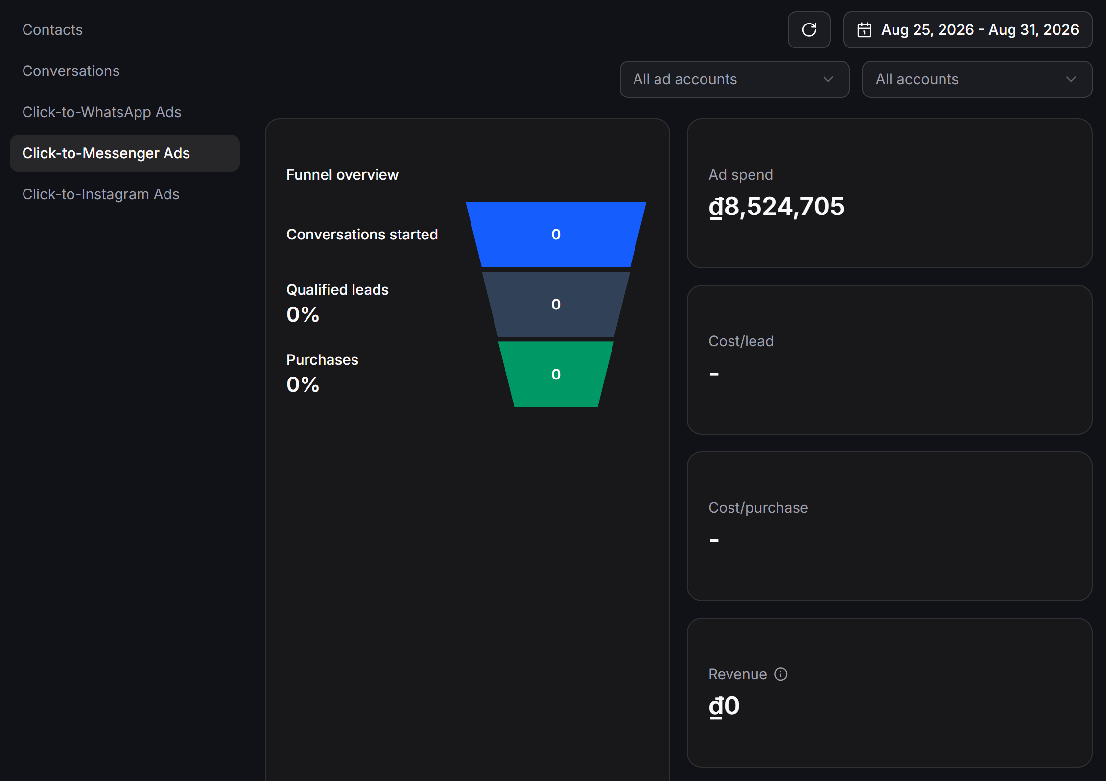
Task: Click the Qualified leads label
Action: click(x=337, y=290)
